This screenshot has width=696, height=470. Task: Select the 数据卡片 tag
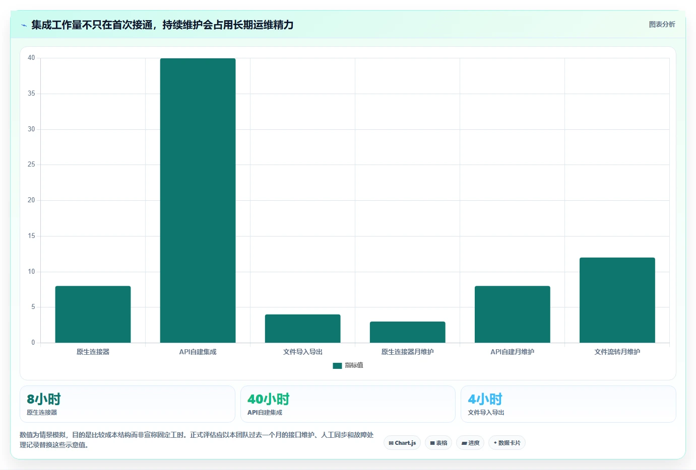coord(507,443)
